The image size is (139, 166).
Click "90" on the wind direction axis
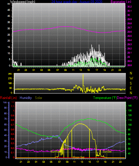pyautogui.click(x=11, y=88)
